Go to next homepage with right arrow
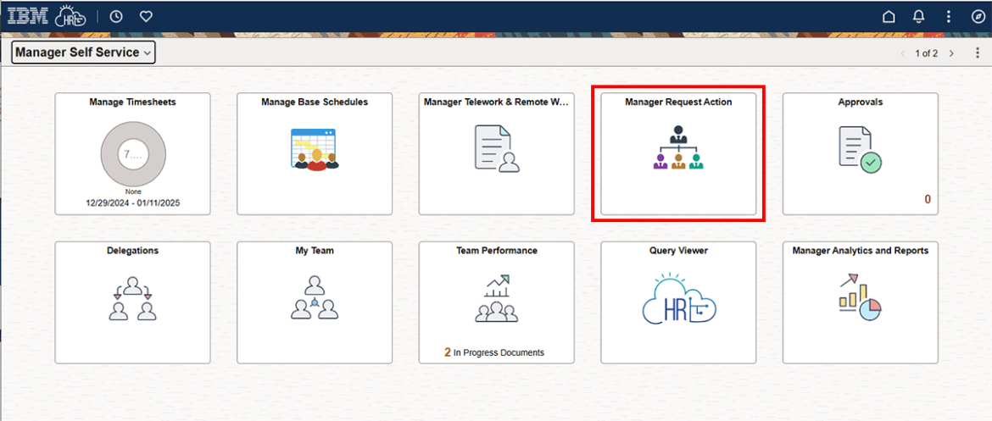This screenshot has width=992, height=421. click(x=951, y=53)
